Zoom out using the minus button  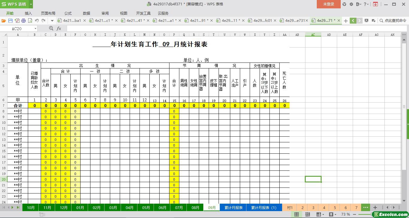click(355, 214)
